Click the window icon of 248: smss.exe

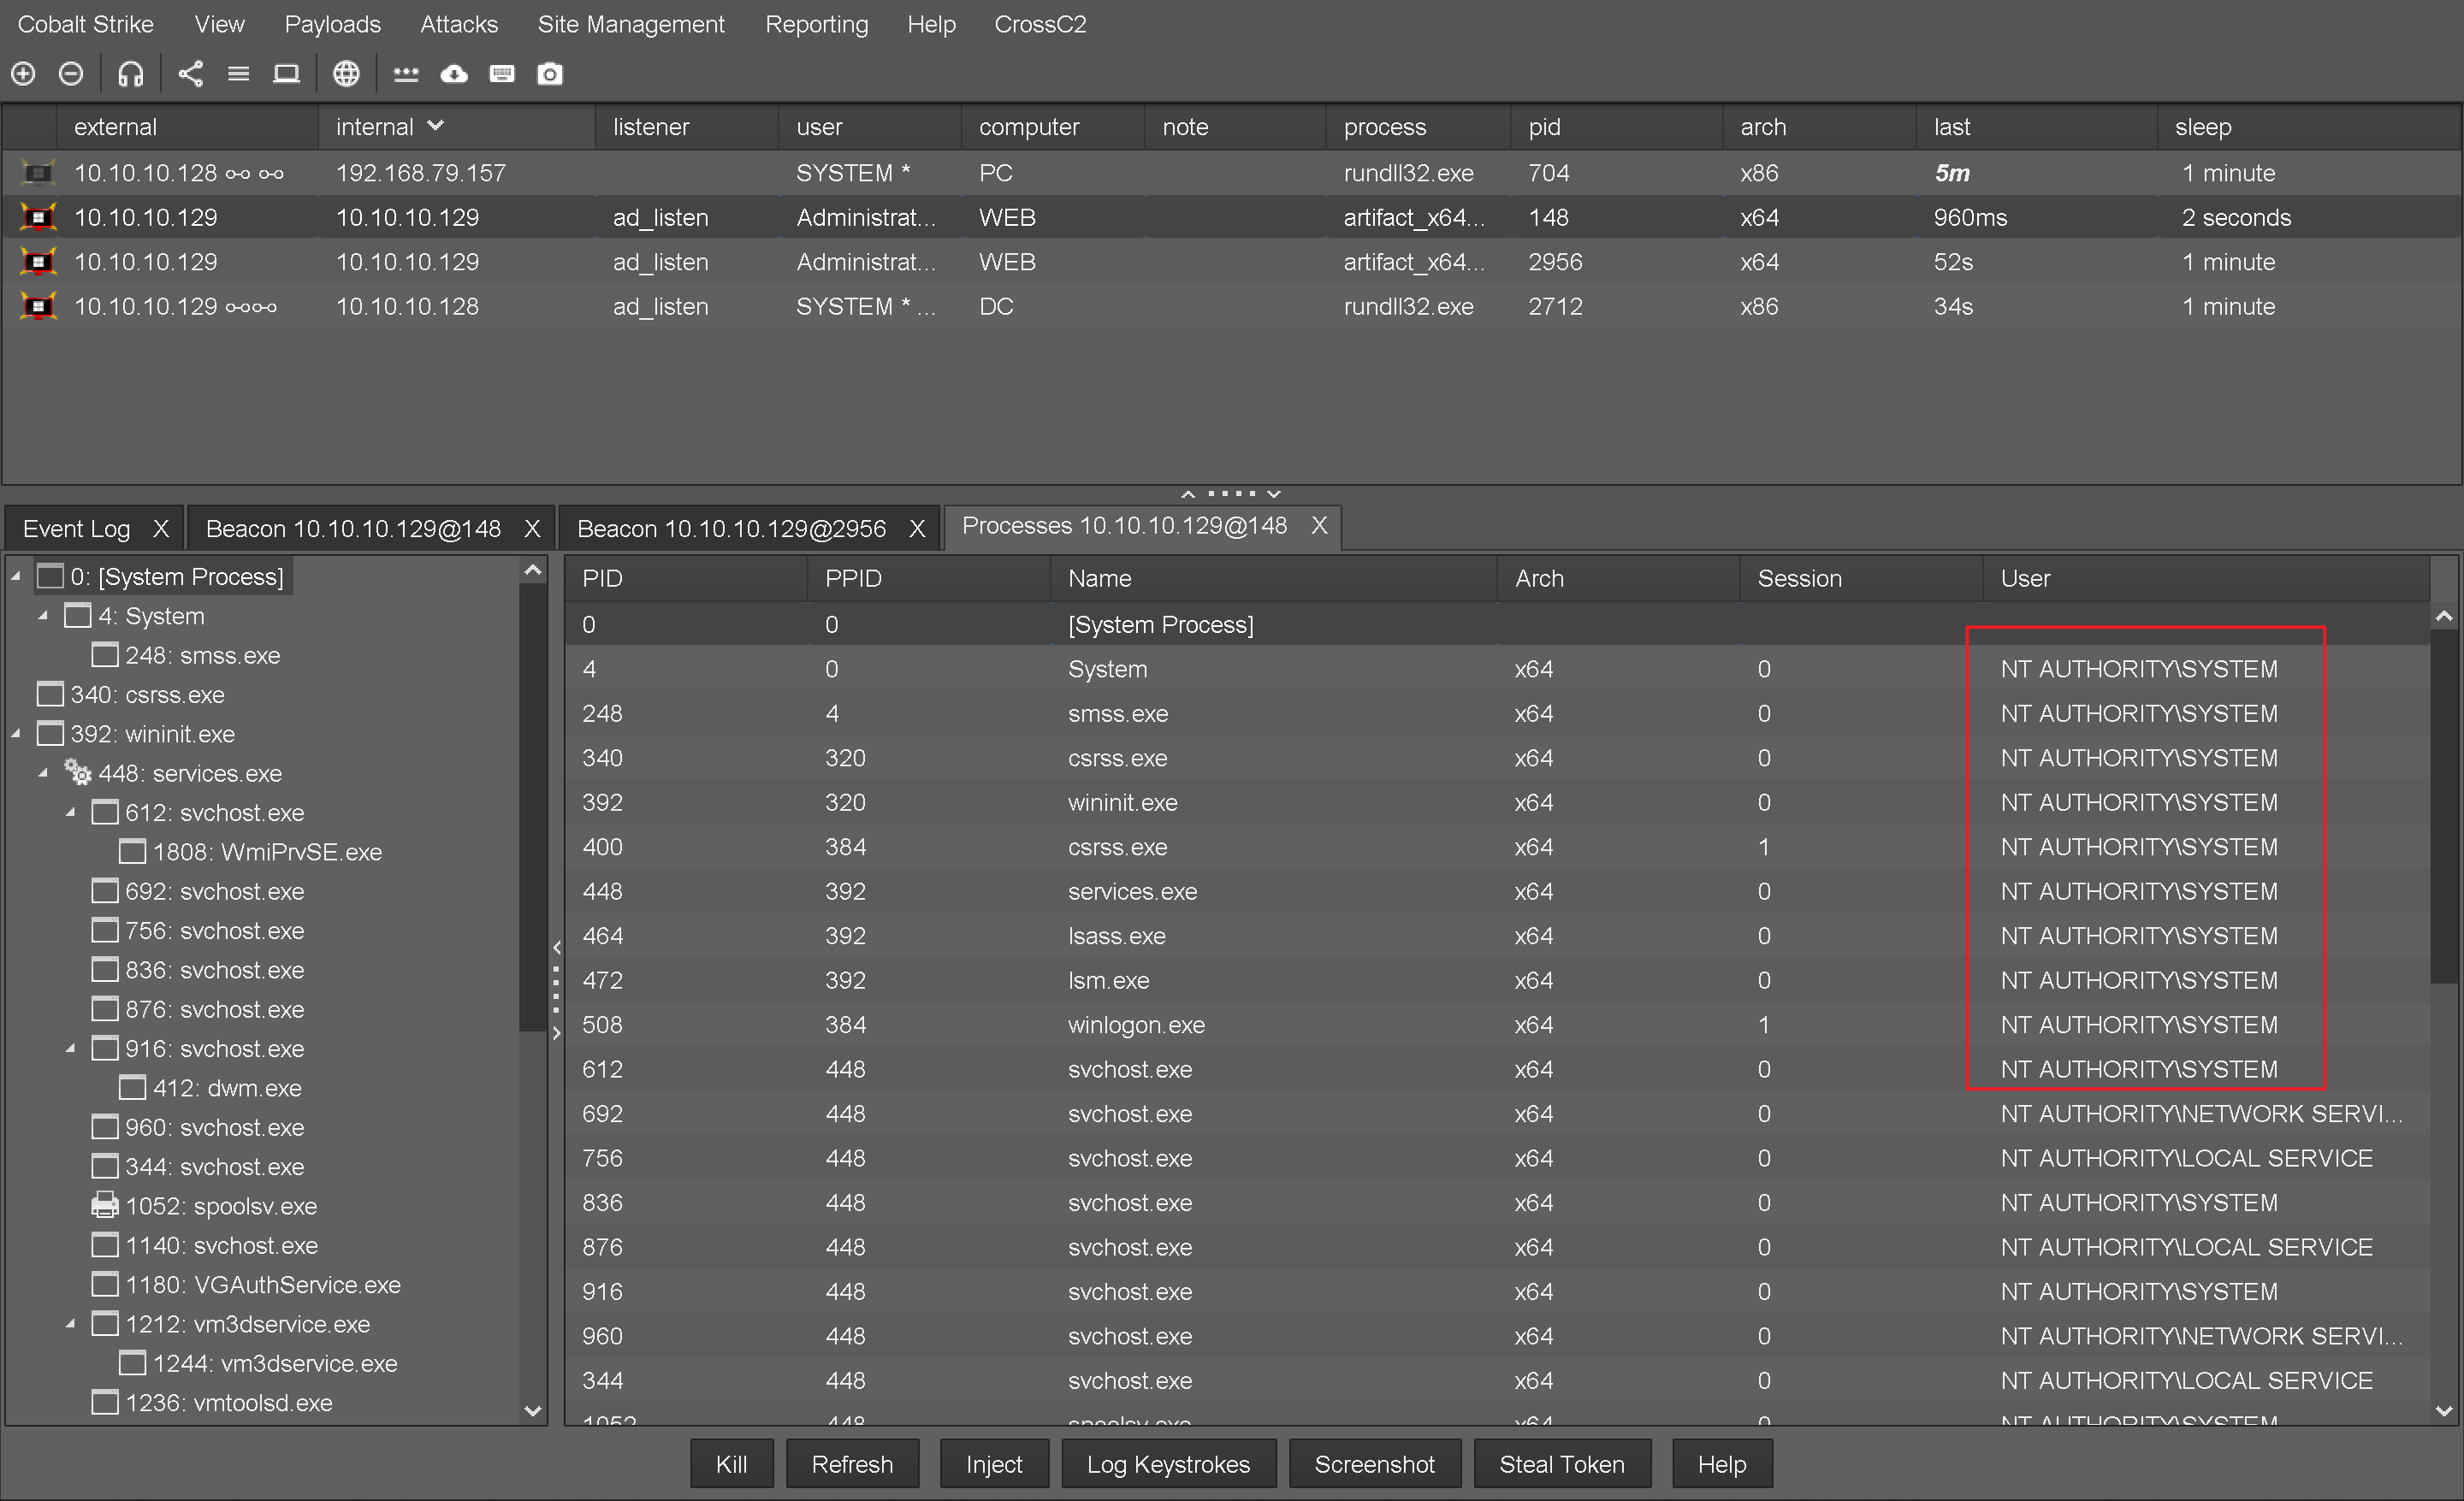(105, 655)
